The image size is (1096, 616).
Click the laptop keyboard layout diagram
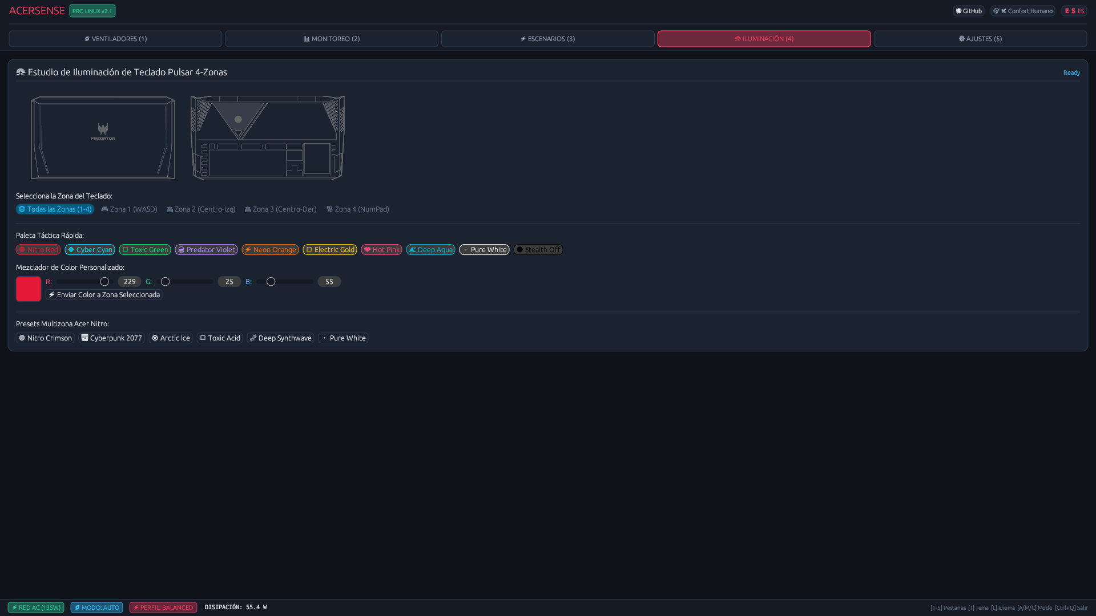268,137
